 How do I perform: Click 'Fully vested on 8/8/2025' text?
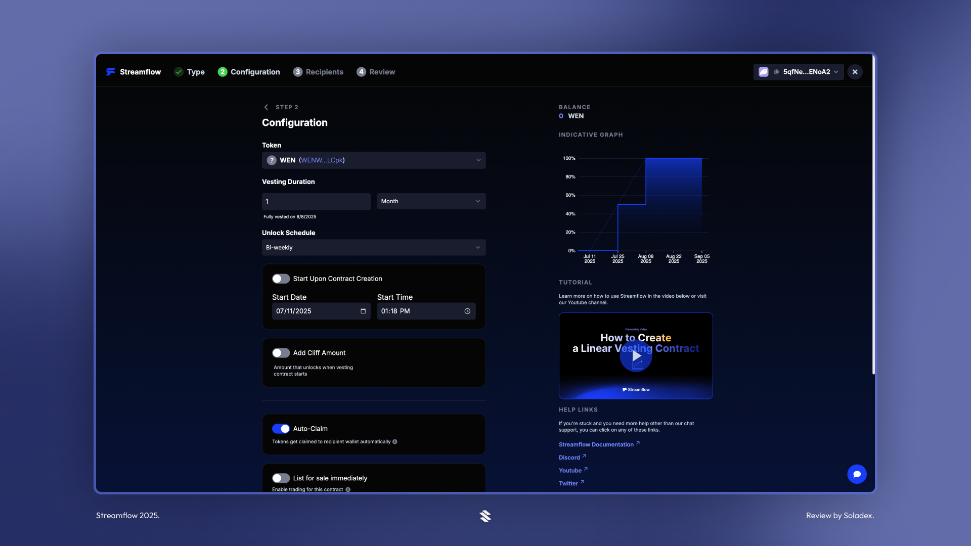point(290,217)
